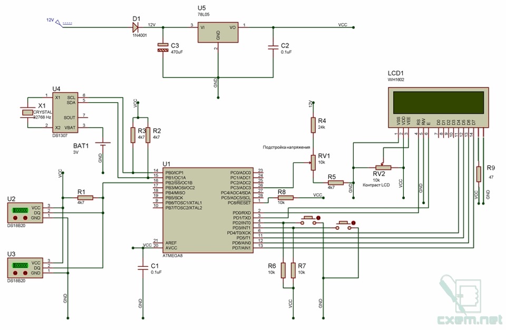Click the 24k value beside R4
This screenshot has width=506, height=330.
coord(322,127)
